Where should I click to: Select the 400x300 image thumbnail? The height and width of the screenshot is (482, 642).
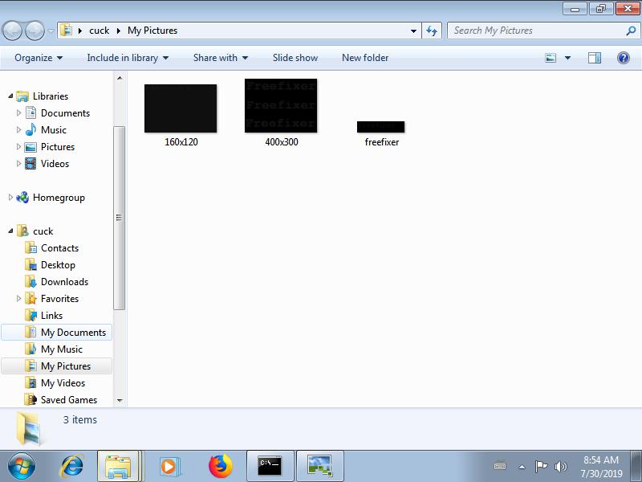[x=281, y=106]
